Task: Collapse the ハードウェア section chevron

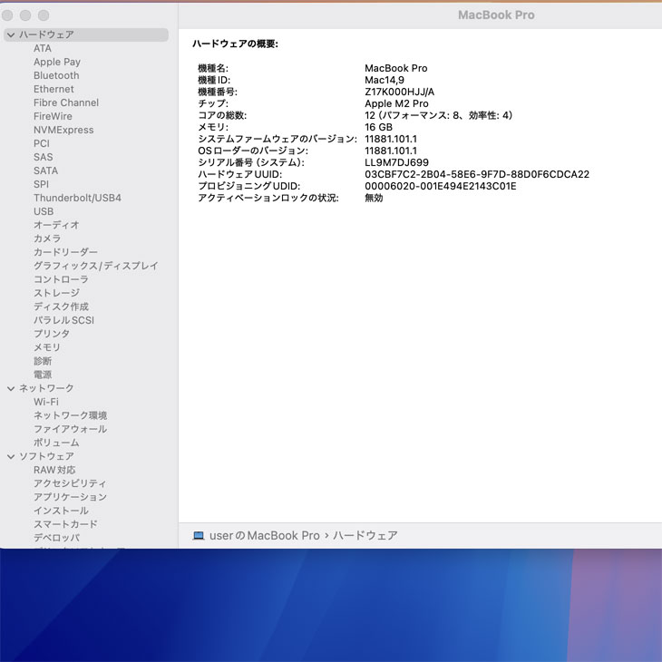Action: click(11, 34)
